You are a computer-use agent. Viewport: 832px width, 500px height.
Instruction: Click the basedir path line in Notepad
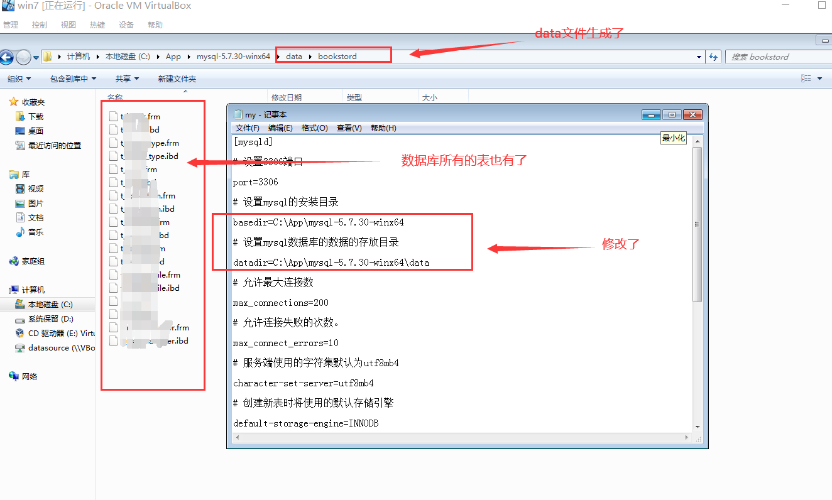[x=319, y=222]
